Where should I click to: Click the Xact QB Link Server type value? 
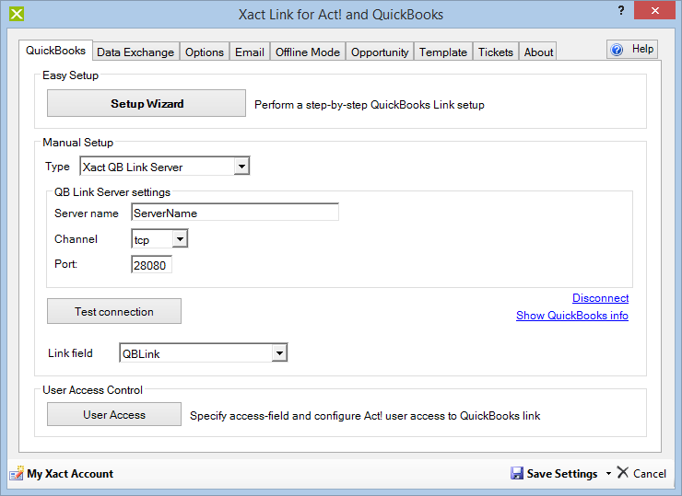click(x=133, y=167)
